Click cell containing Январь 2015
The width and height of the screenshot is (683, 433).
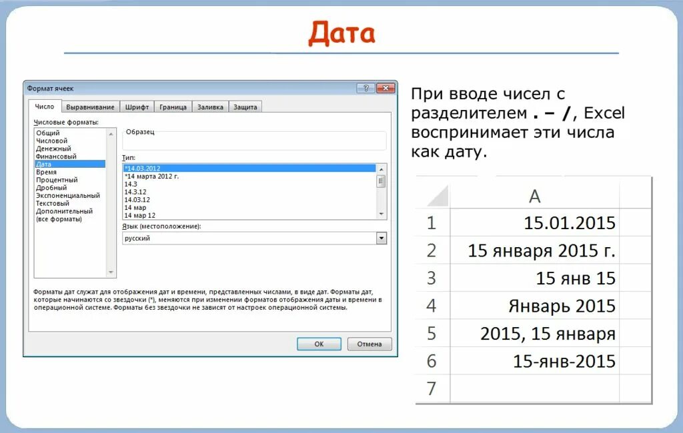534,306
